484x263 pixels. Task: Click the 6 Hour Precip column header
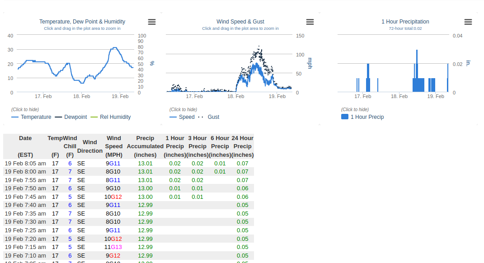tap(220, 146)
